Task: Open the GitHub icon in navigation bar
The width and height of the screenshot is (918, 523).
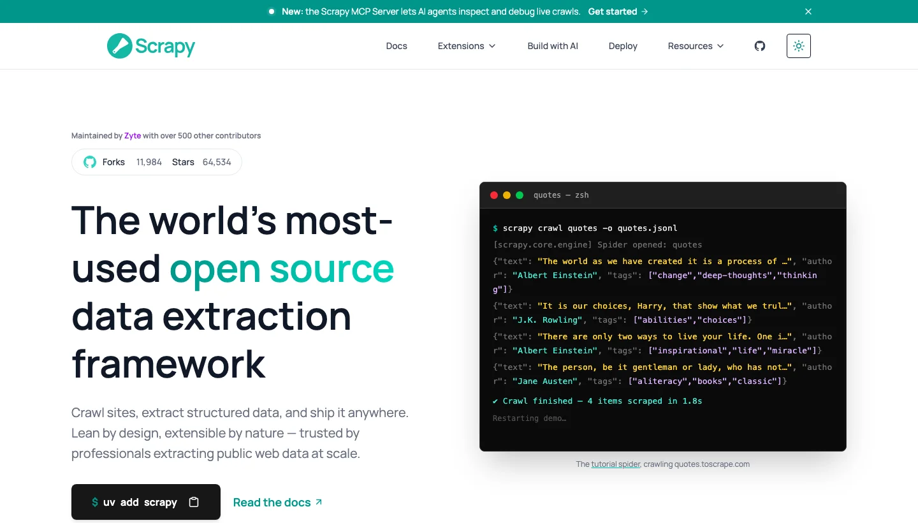Action: (760, 46)
